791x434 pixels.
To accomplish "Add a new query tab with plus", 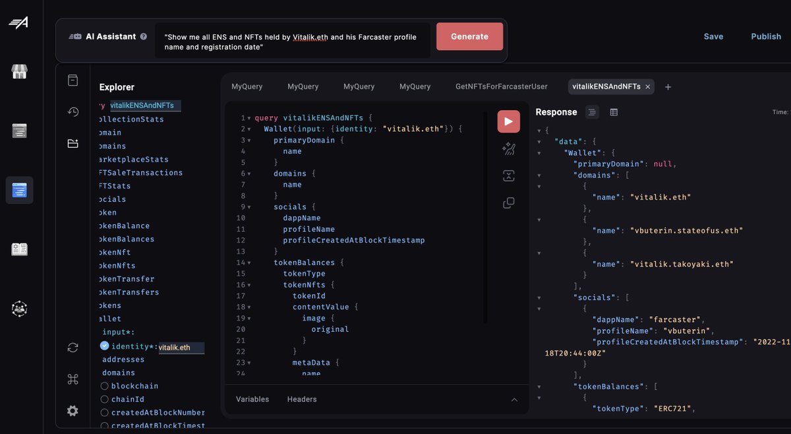I will click(x=668, y=86).
